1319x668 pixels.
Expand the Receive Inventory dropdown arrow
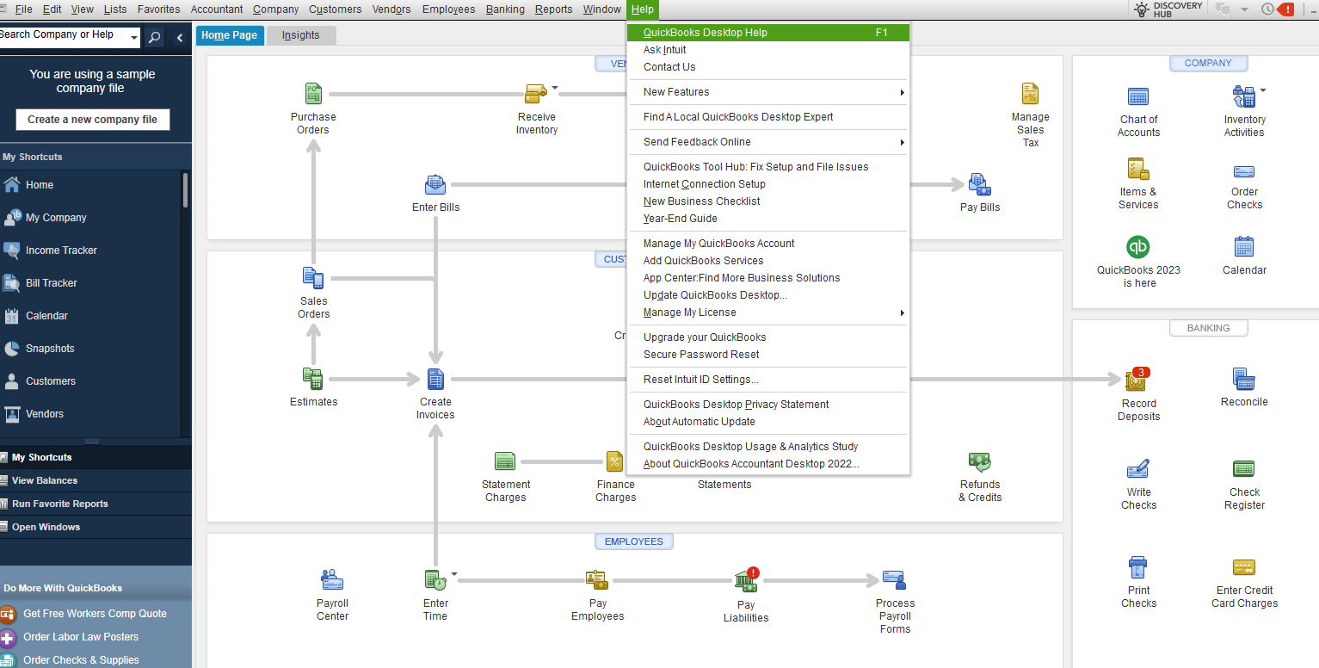[x=555, y=88]
